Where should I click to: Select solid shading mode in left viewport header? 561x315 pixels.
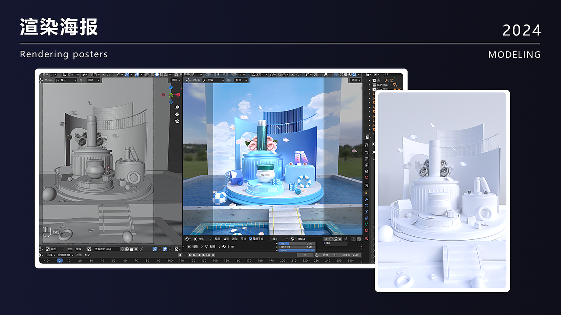click(157, 75)
